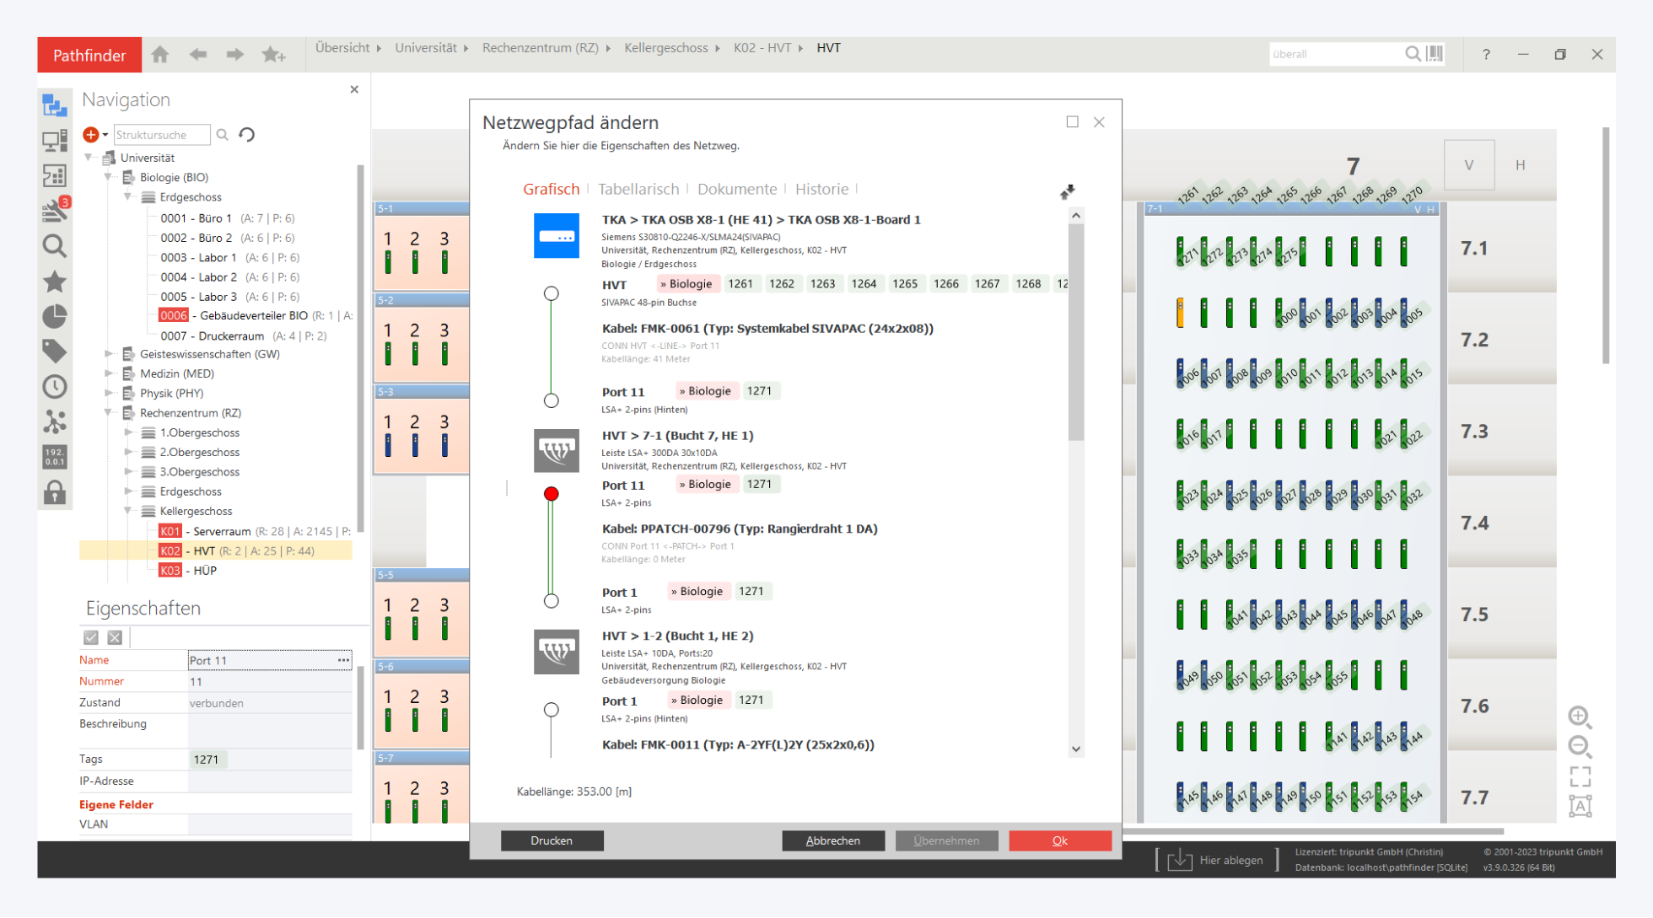Click the dialog's vertical scrollbar thumb
The width and height of the screenshot is (1653, 918).
(x=1075, y=331)
